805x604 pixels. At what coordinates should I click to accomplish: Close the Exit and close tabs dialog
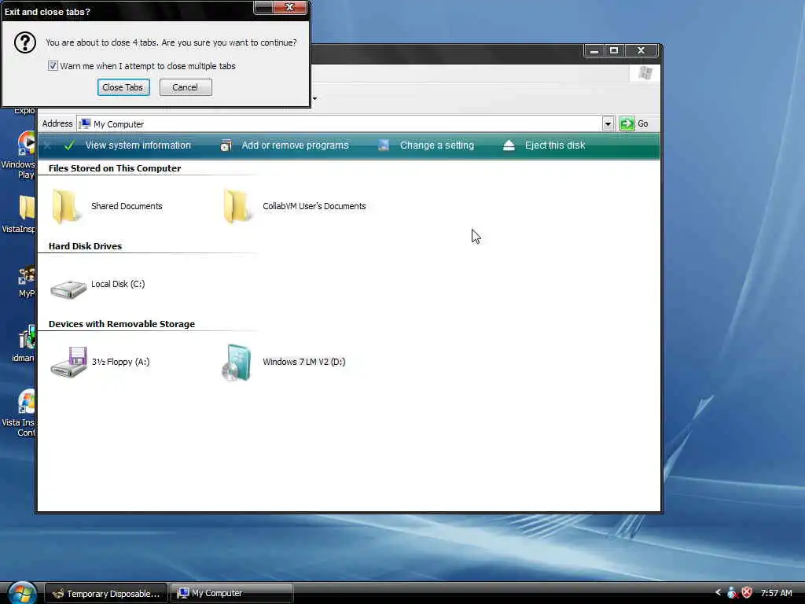pyautogui.click(x=289, y=7)
